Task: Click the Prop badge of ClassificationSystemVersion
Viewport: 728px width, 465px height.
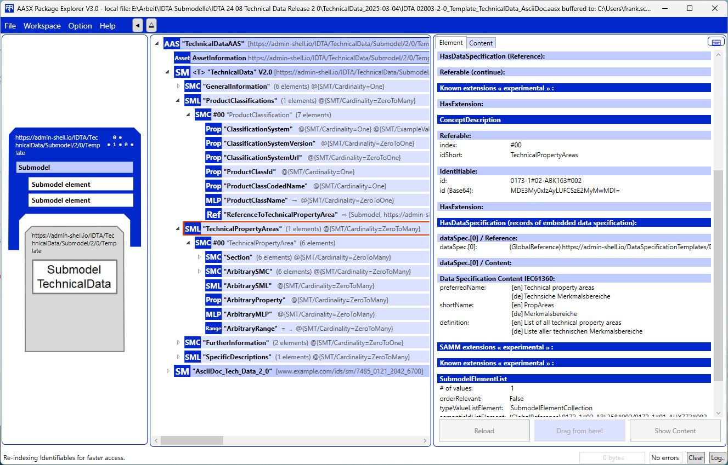Action: pos(213,143)
